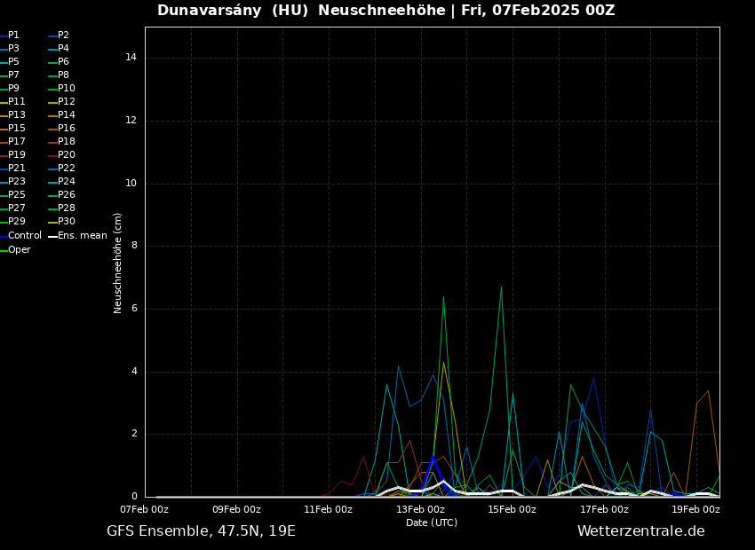Click the Wetterzentrale.de text
This screenshot has height=550, width=755.
click(x=640, y=531)
